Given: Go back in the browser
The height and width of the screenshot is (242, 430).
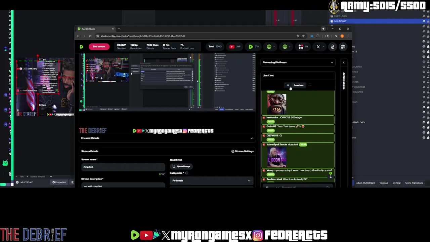Looking at the screenshot, I should [x=78, y=36].
